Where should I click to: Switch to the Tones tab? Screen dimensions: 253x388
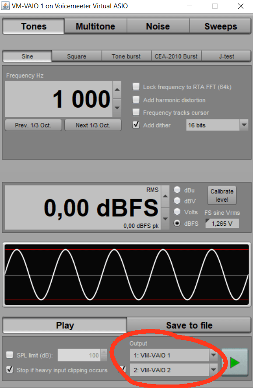tap(34, 26)
